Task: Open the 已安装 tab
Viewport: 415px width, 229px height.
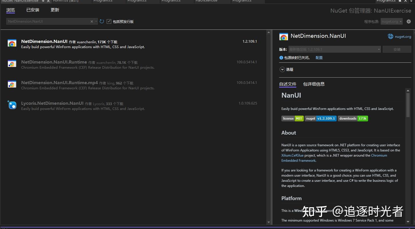Action: [33, 10]
